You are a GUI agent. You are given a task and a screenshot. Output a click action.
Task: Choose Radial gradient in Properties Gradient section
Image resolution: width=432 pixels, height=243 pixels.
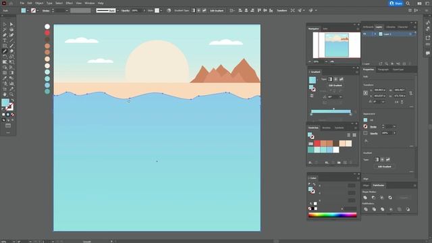pos(382,159)
